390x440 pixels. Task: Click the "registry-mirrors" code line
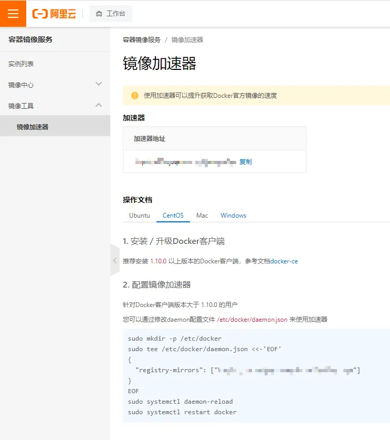click(x=248, y=371)
